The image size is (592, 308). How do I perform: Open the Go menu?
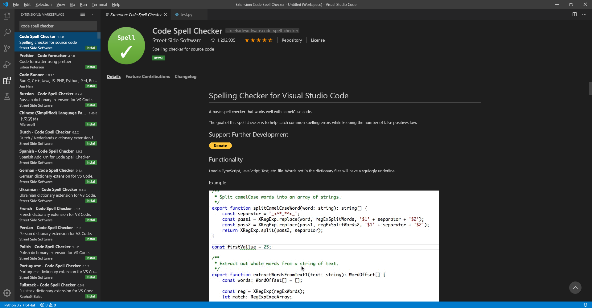(72, 4)
